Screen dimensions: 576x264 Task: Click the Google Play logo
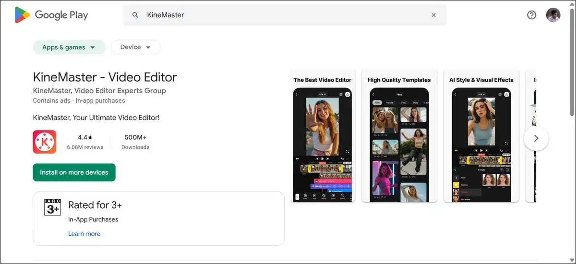click(51, 15)
